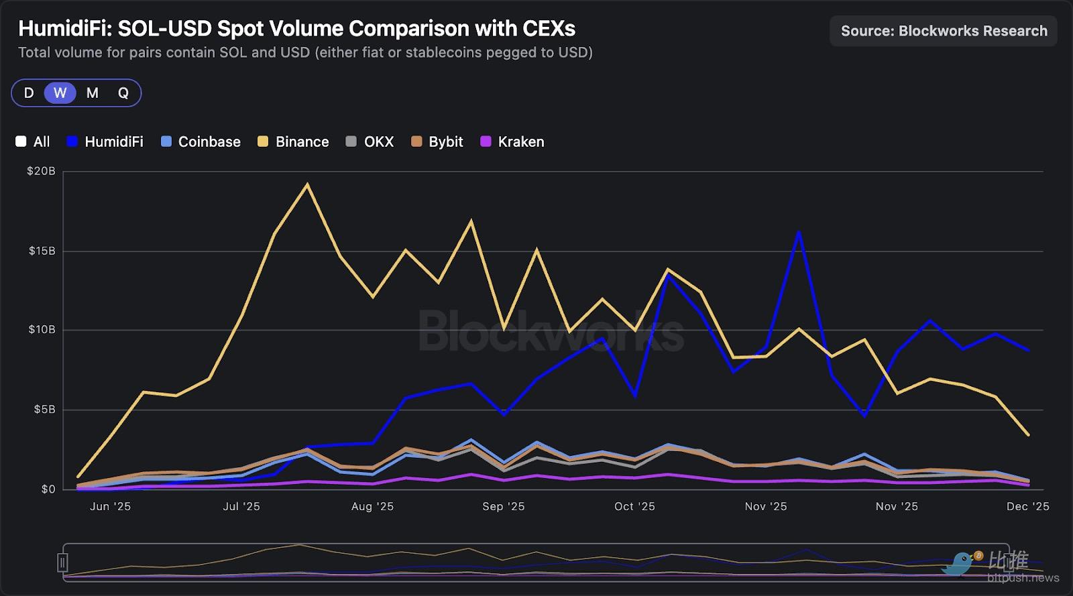Click the white All legend square
This screenshot has height=596, width=1073.
click(21, 141)
